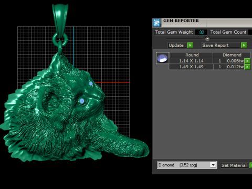Click the Save Report button

pyautogui.click(x=221, y=45)
